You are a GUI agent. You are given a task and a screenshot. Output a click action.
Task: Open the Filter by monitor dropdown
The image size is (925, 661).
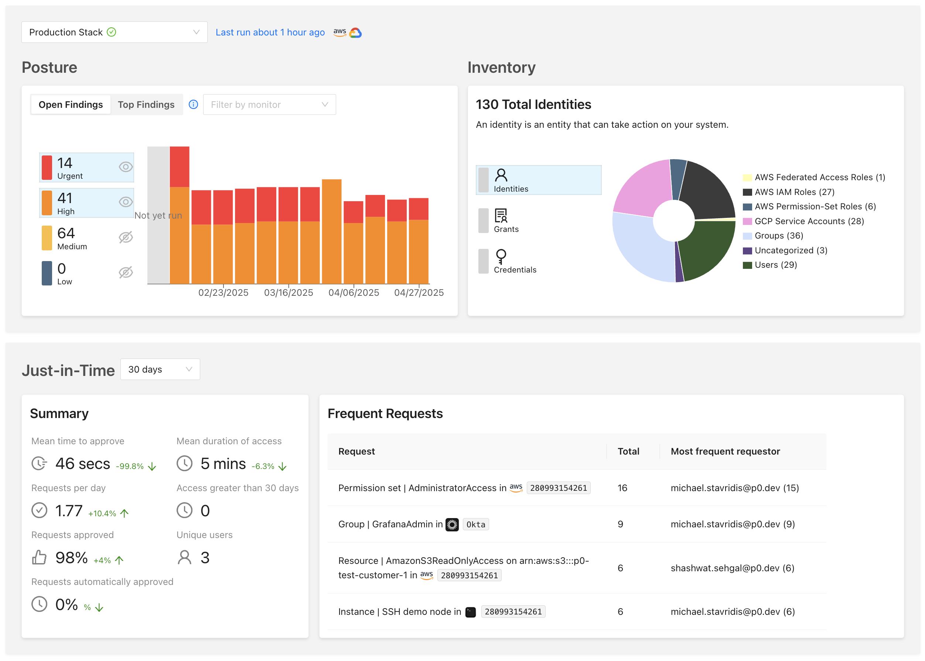pos(270,104)
